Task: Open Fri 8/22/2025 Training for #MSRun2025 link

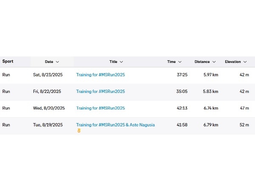Action: coord(100,91)
